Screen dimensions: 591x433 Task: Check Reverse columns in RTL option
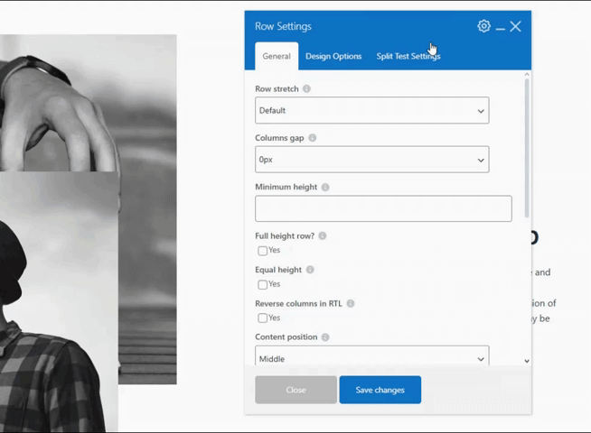tap(263, 318)
